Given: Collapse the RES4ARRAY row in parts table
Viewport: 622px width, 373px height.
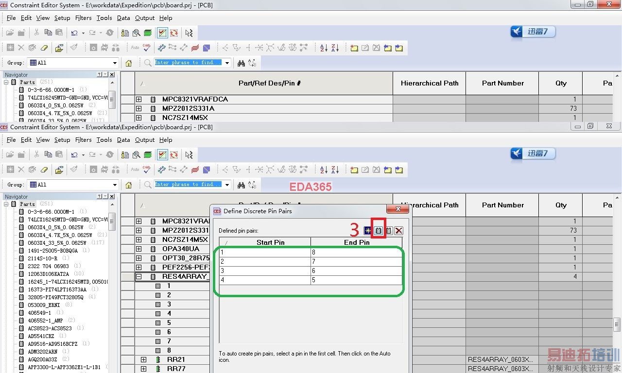Looking at the screenshot, I should pos(138,276).
